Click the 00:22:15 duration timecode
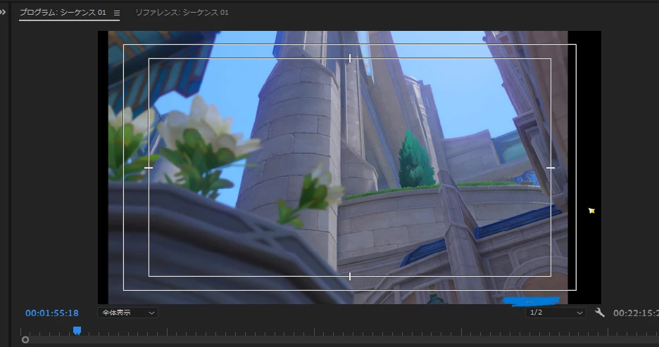The image size is (659, 347). (x=636, y=313)
